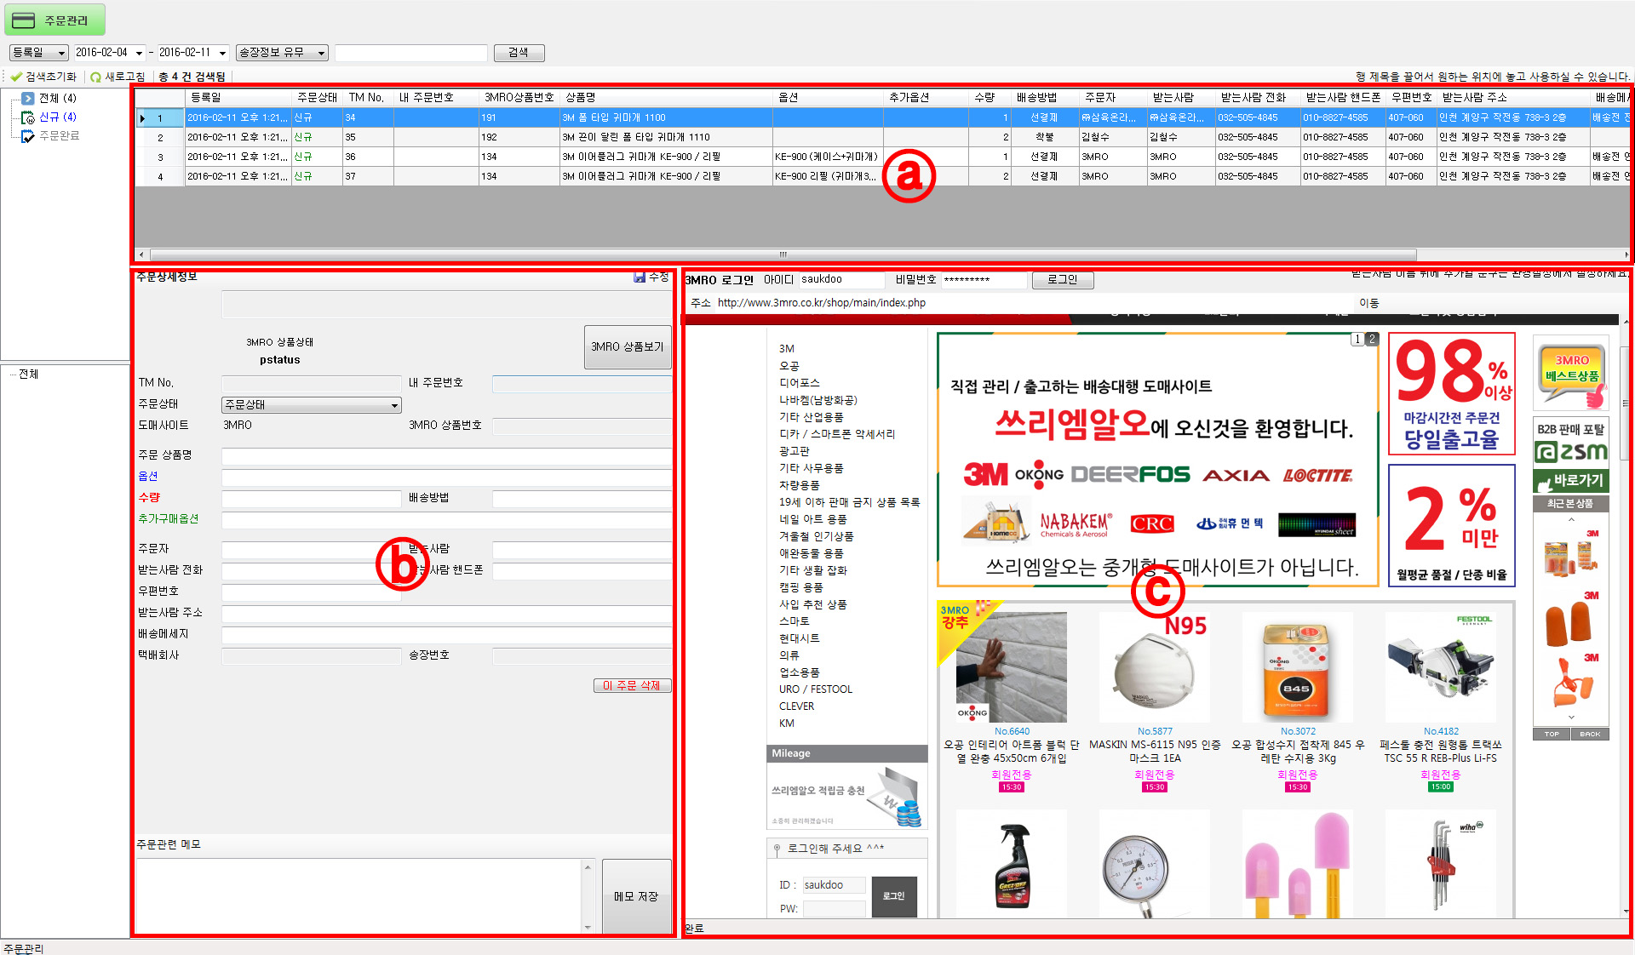
Task: Click the order grid horizontal scrollbar
Action: click(x=782, y=254)
